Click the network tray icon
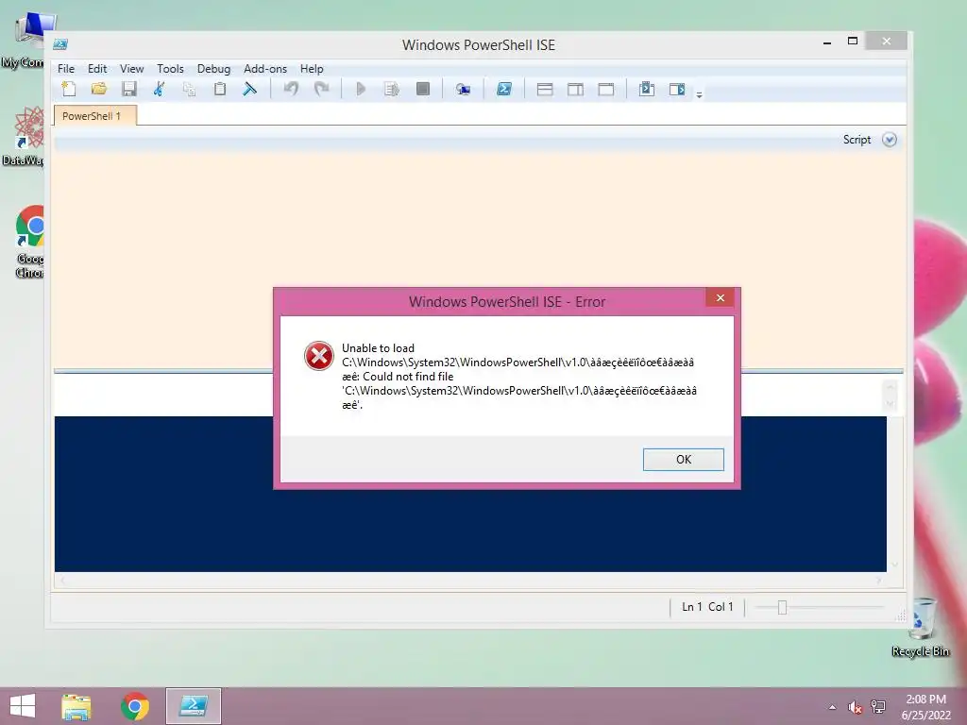This screenshot has width=967, height=725. 878,706
